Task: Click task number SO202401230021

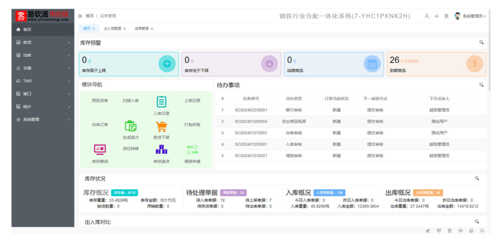Action: [x=251, y=156]
